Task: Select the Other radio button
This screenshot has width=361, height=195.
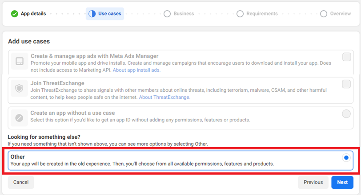Action: 346,158
